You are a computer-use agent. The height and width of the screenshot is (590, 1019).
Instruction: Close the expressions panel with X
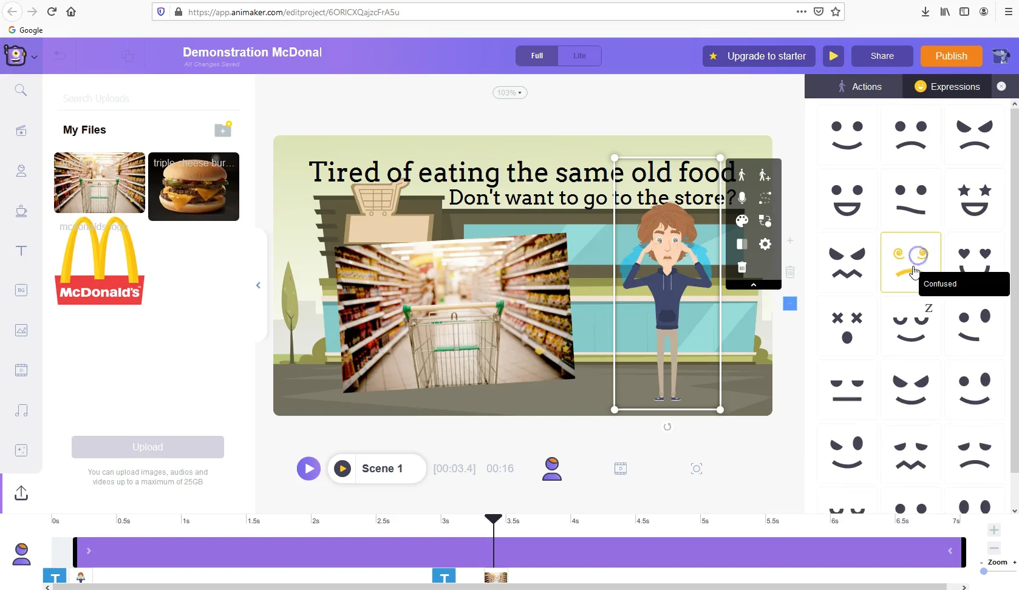pyautogui.click(x=1001, y=86)
